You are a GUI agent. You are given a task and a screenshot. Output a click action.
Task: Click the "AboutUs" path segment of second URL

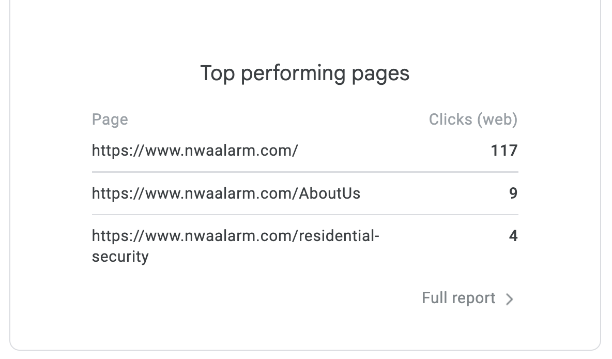[x=330, y=193]
